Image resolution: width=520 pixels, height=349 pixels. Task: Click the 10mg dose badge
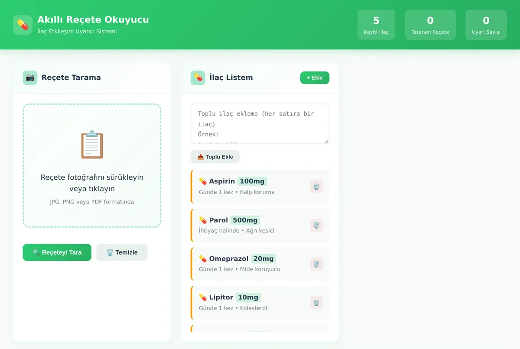(x=248, y=297)
